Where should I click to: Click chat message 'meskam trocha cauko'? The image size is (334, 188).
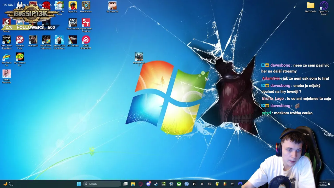click(293, 113)
